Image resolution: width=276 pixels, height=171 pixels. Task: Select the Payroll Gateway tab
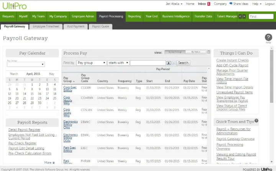[x=15, y=27]
